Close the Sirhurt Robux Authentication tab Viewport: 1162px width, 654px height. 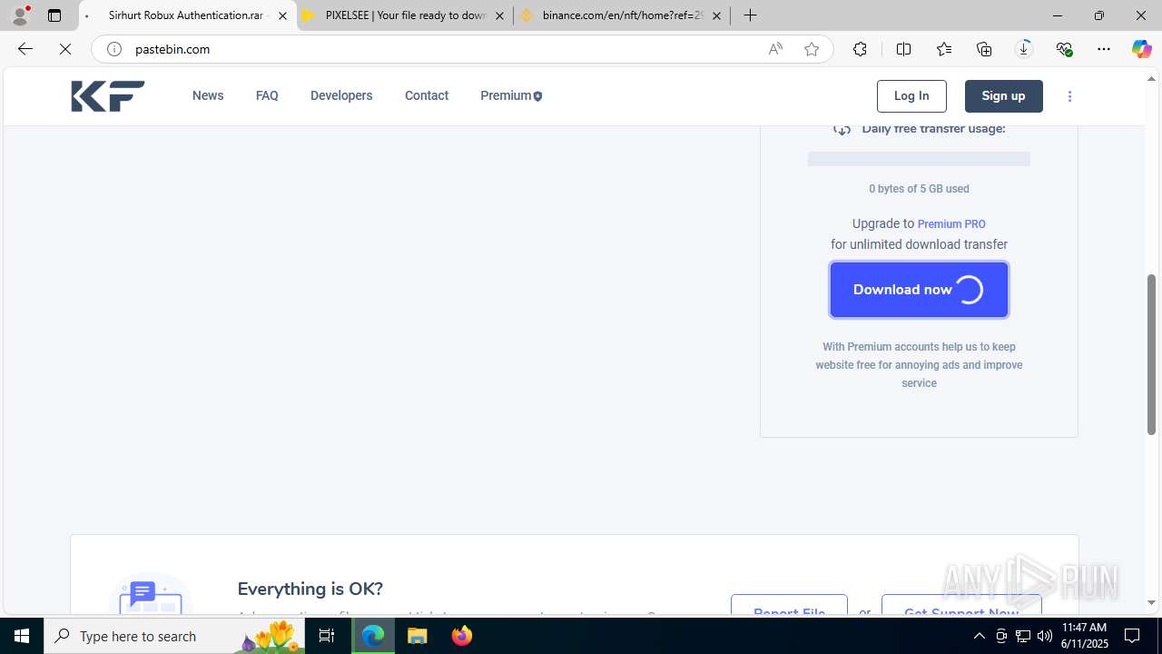(282, 15)
